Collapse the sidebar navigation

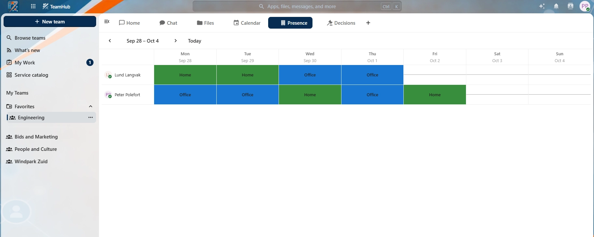pos(107,22)
